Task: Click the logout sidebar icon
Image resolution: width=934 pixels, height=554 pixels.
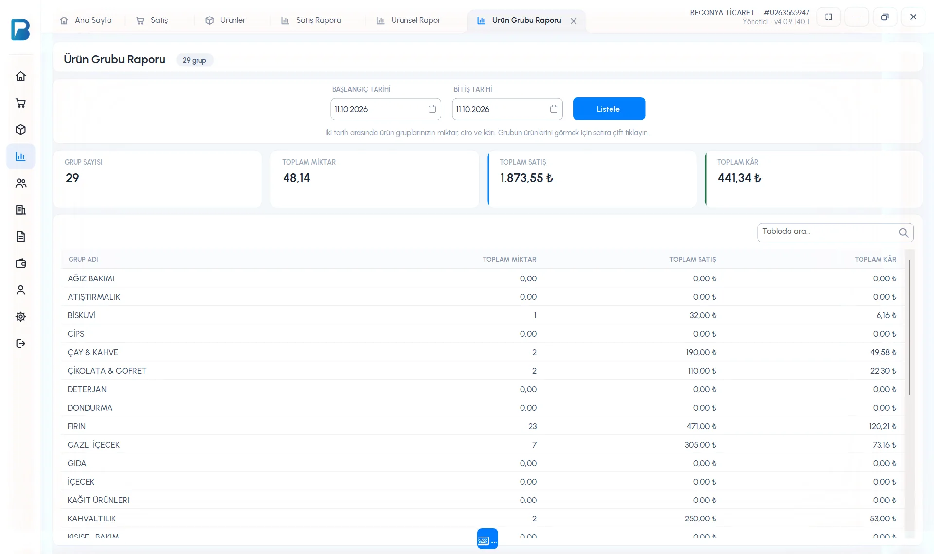Action: tap(20, 344)
